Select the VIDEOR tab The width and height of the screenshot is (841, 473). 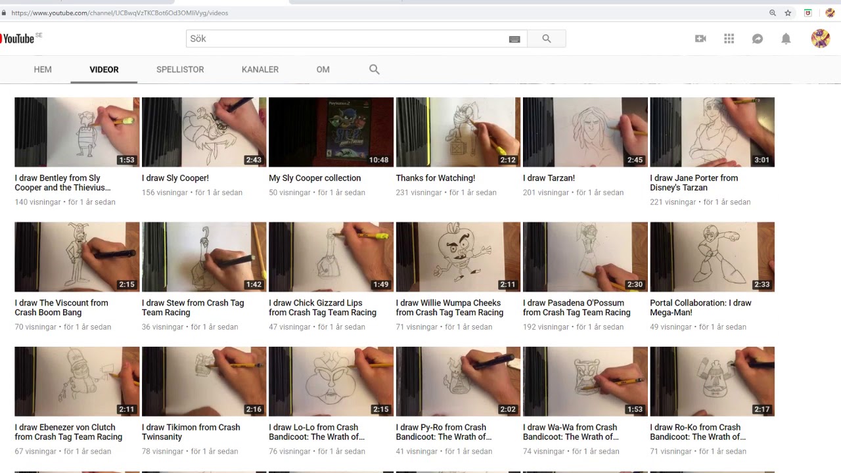104,70
